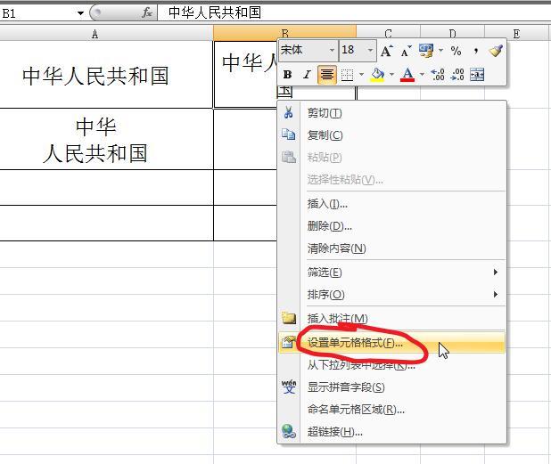Select column A header
The width and height of the screenshot is (551, 464).
[106, 34]
